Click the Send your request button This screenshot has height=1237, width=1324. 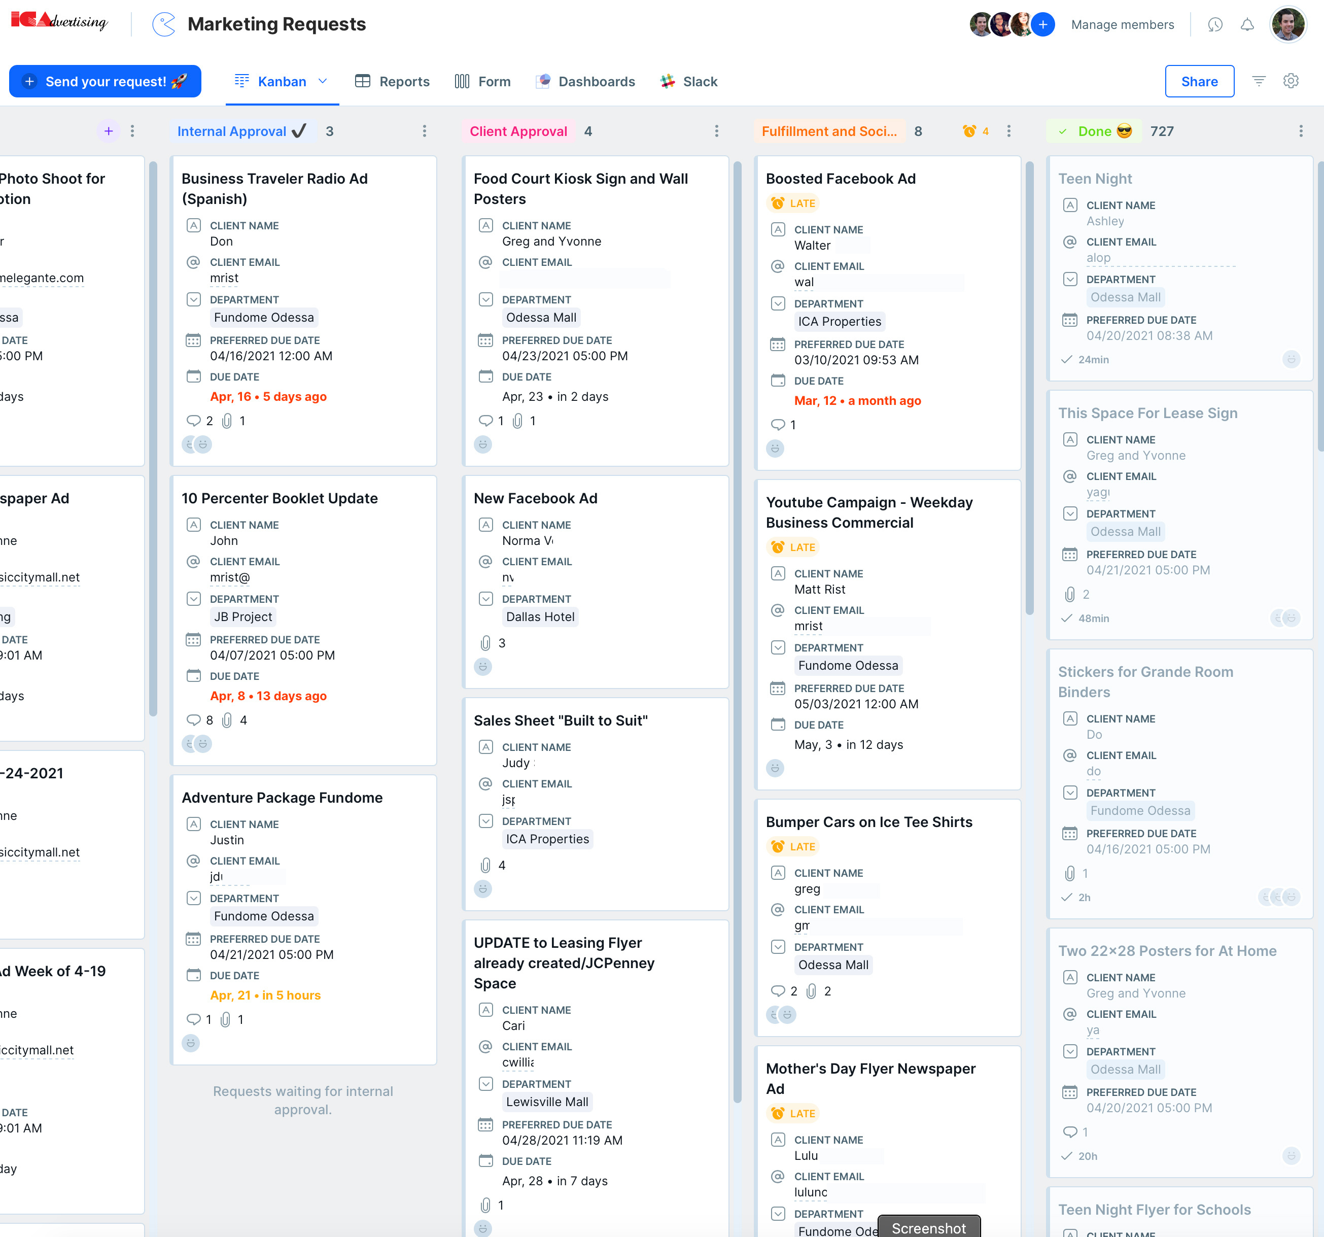click(x=105, y=81)
